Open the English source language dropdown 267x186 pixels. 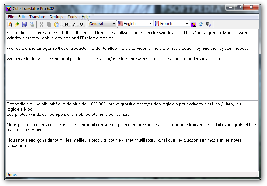(135, 24)
